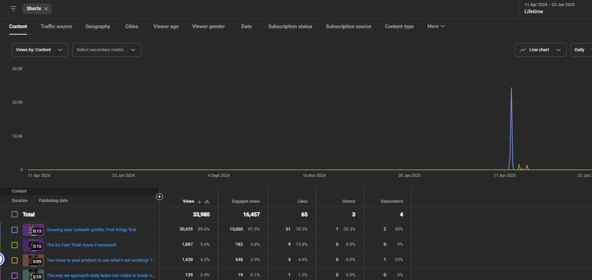Expand the Views by: Content dropdown
The height and width of the screenshot is (280, 592).
(40, 50)
